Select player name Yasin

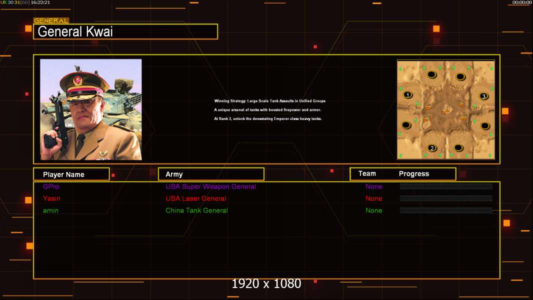[51, 198]
